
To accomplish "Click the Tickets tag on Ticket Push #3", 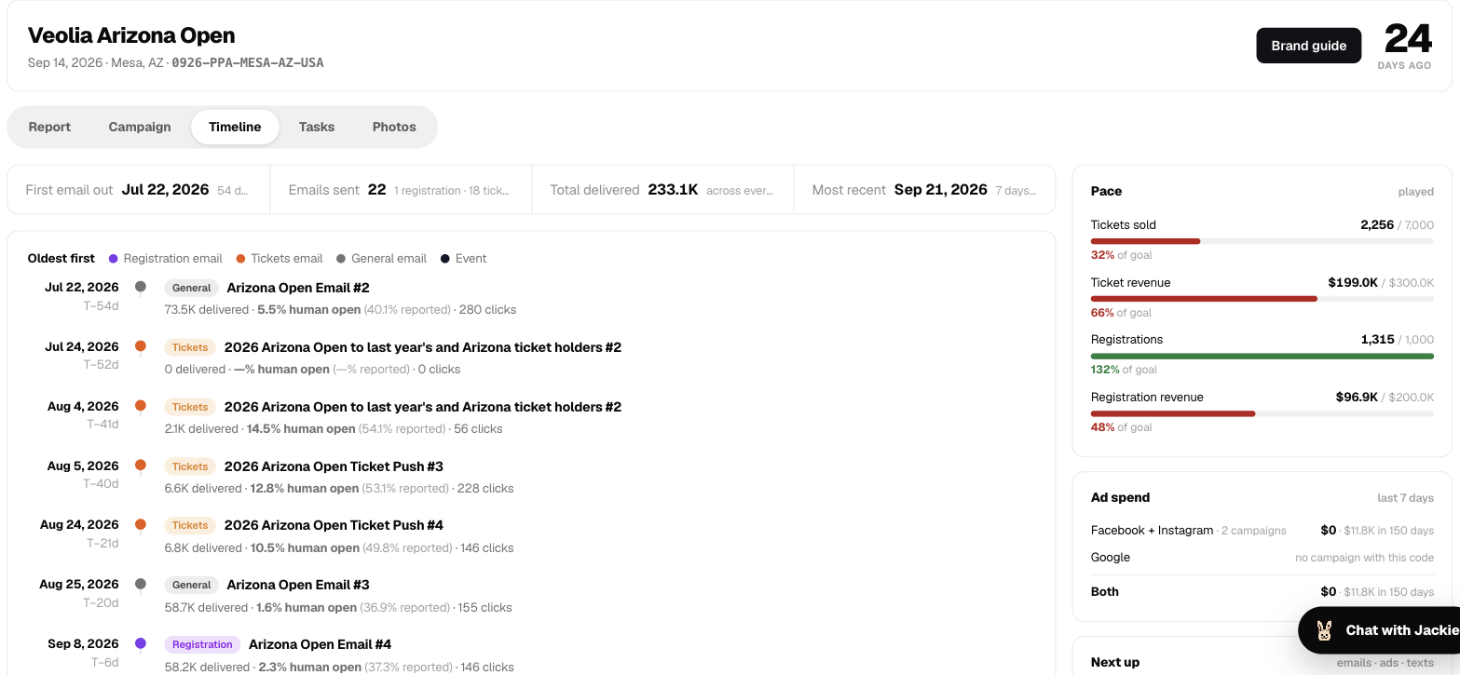I will [x=190, y=466].
